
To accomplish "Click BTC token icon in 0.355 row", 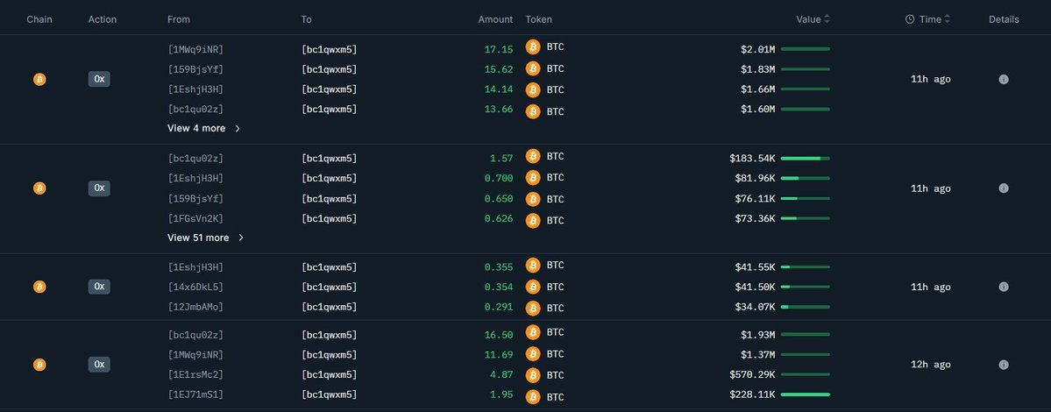I will pyautogui.click(x=533, y=266).
